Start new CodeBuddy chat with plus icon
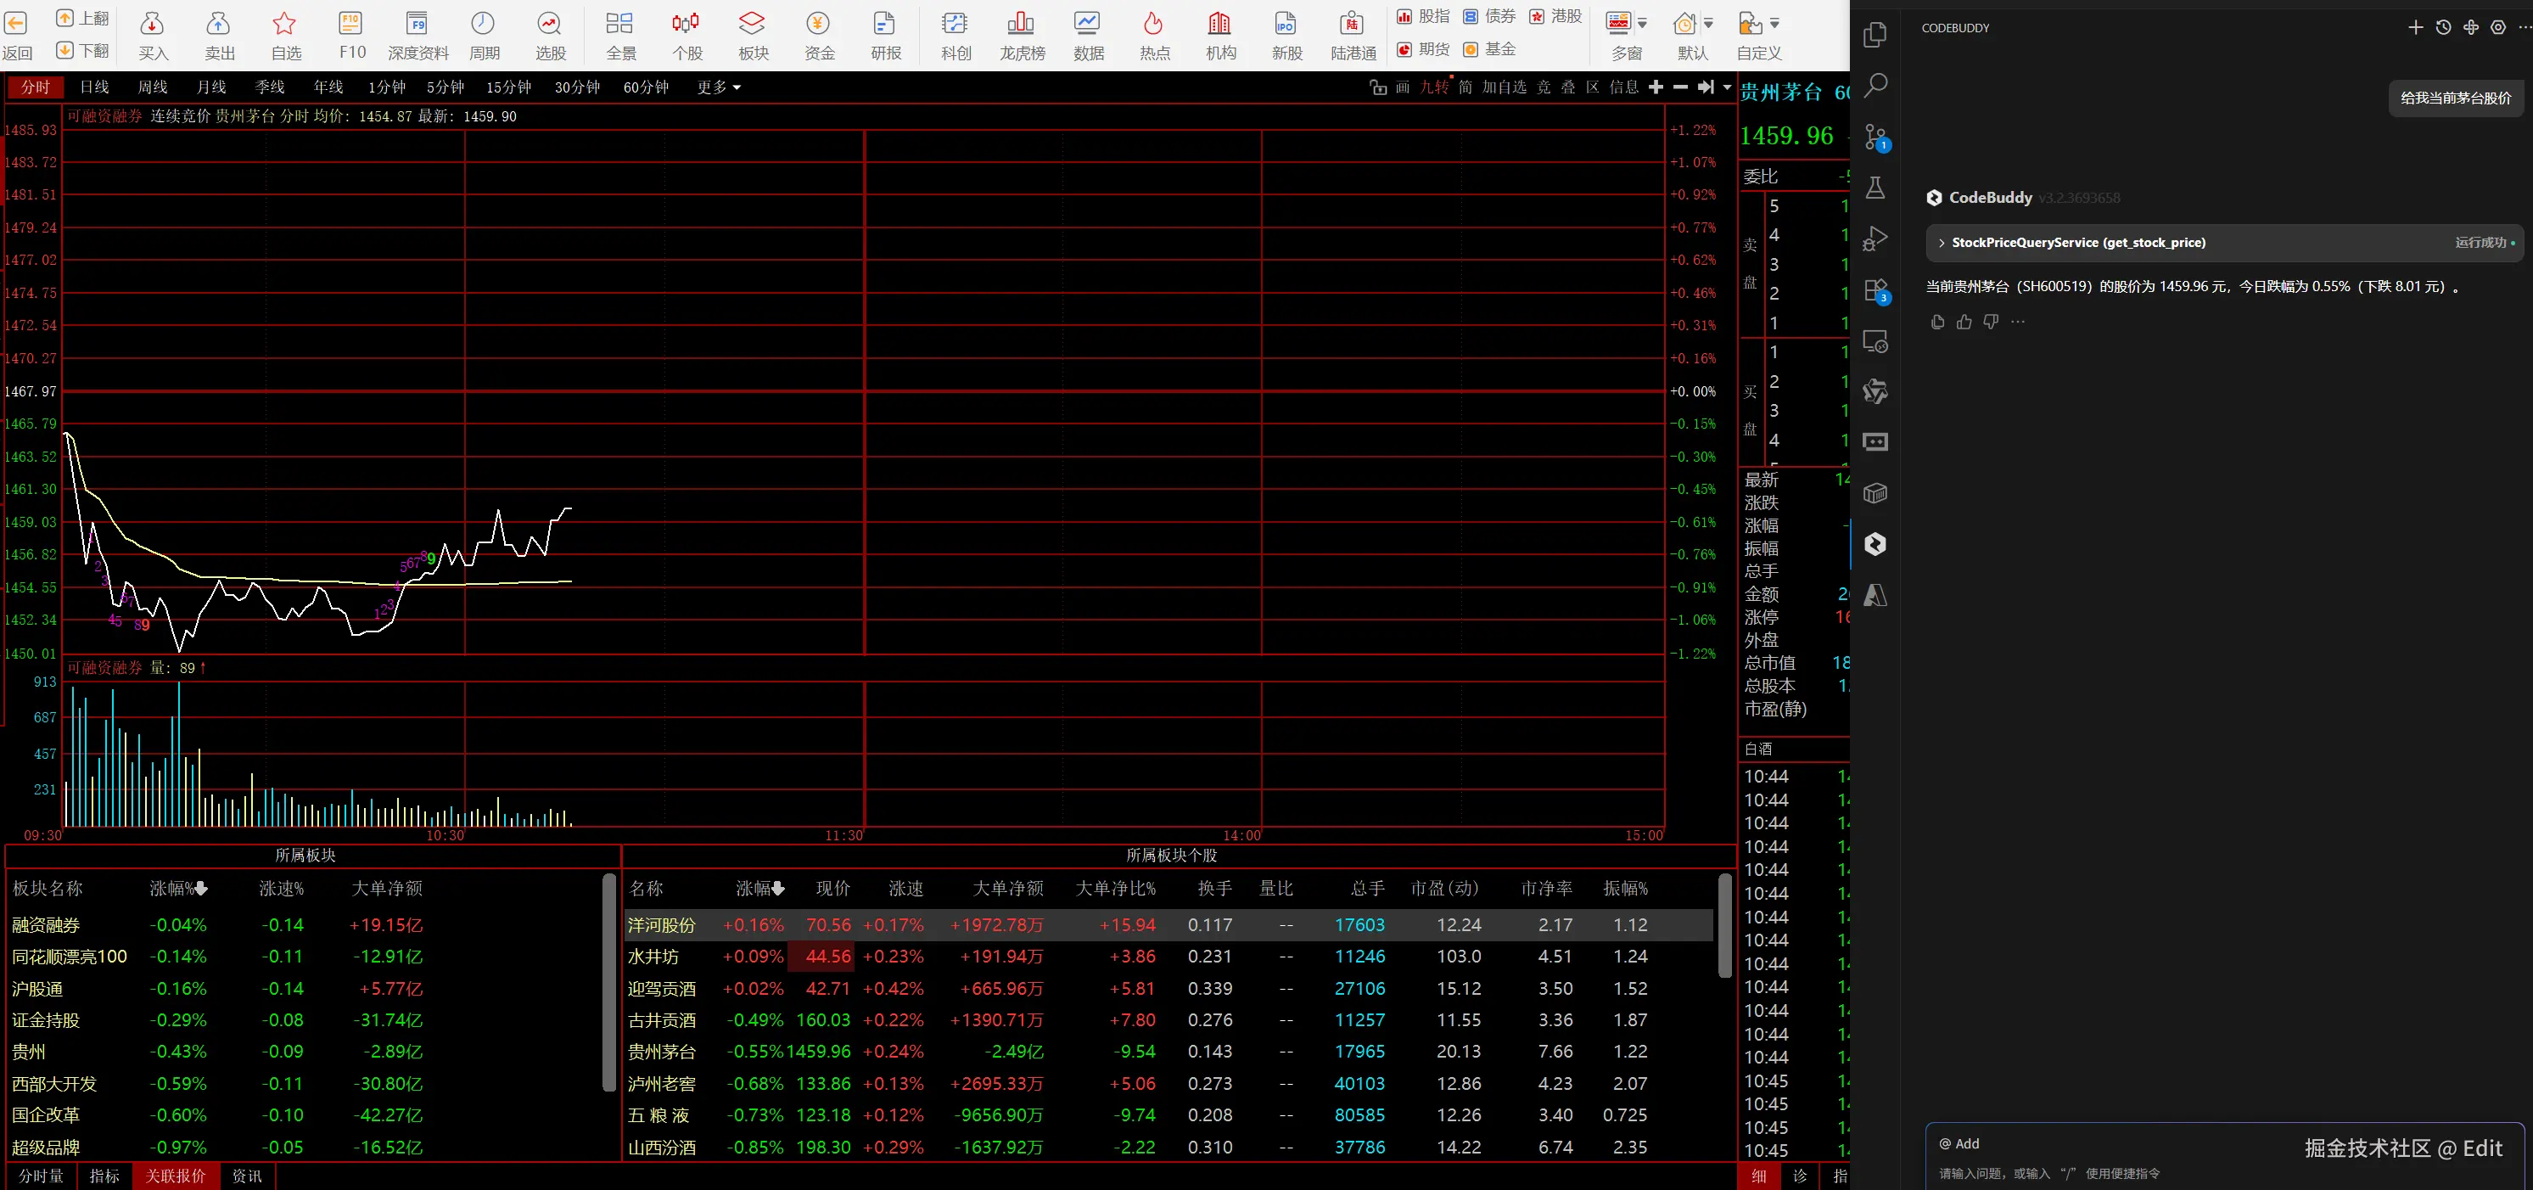2533x1190 pixels. pyautogui.click(x=2415, y=27)
